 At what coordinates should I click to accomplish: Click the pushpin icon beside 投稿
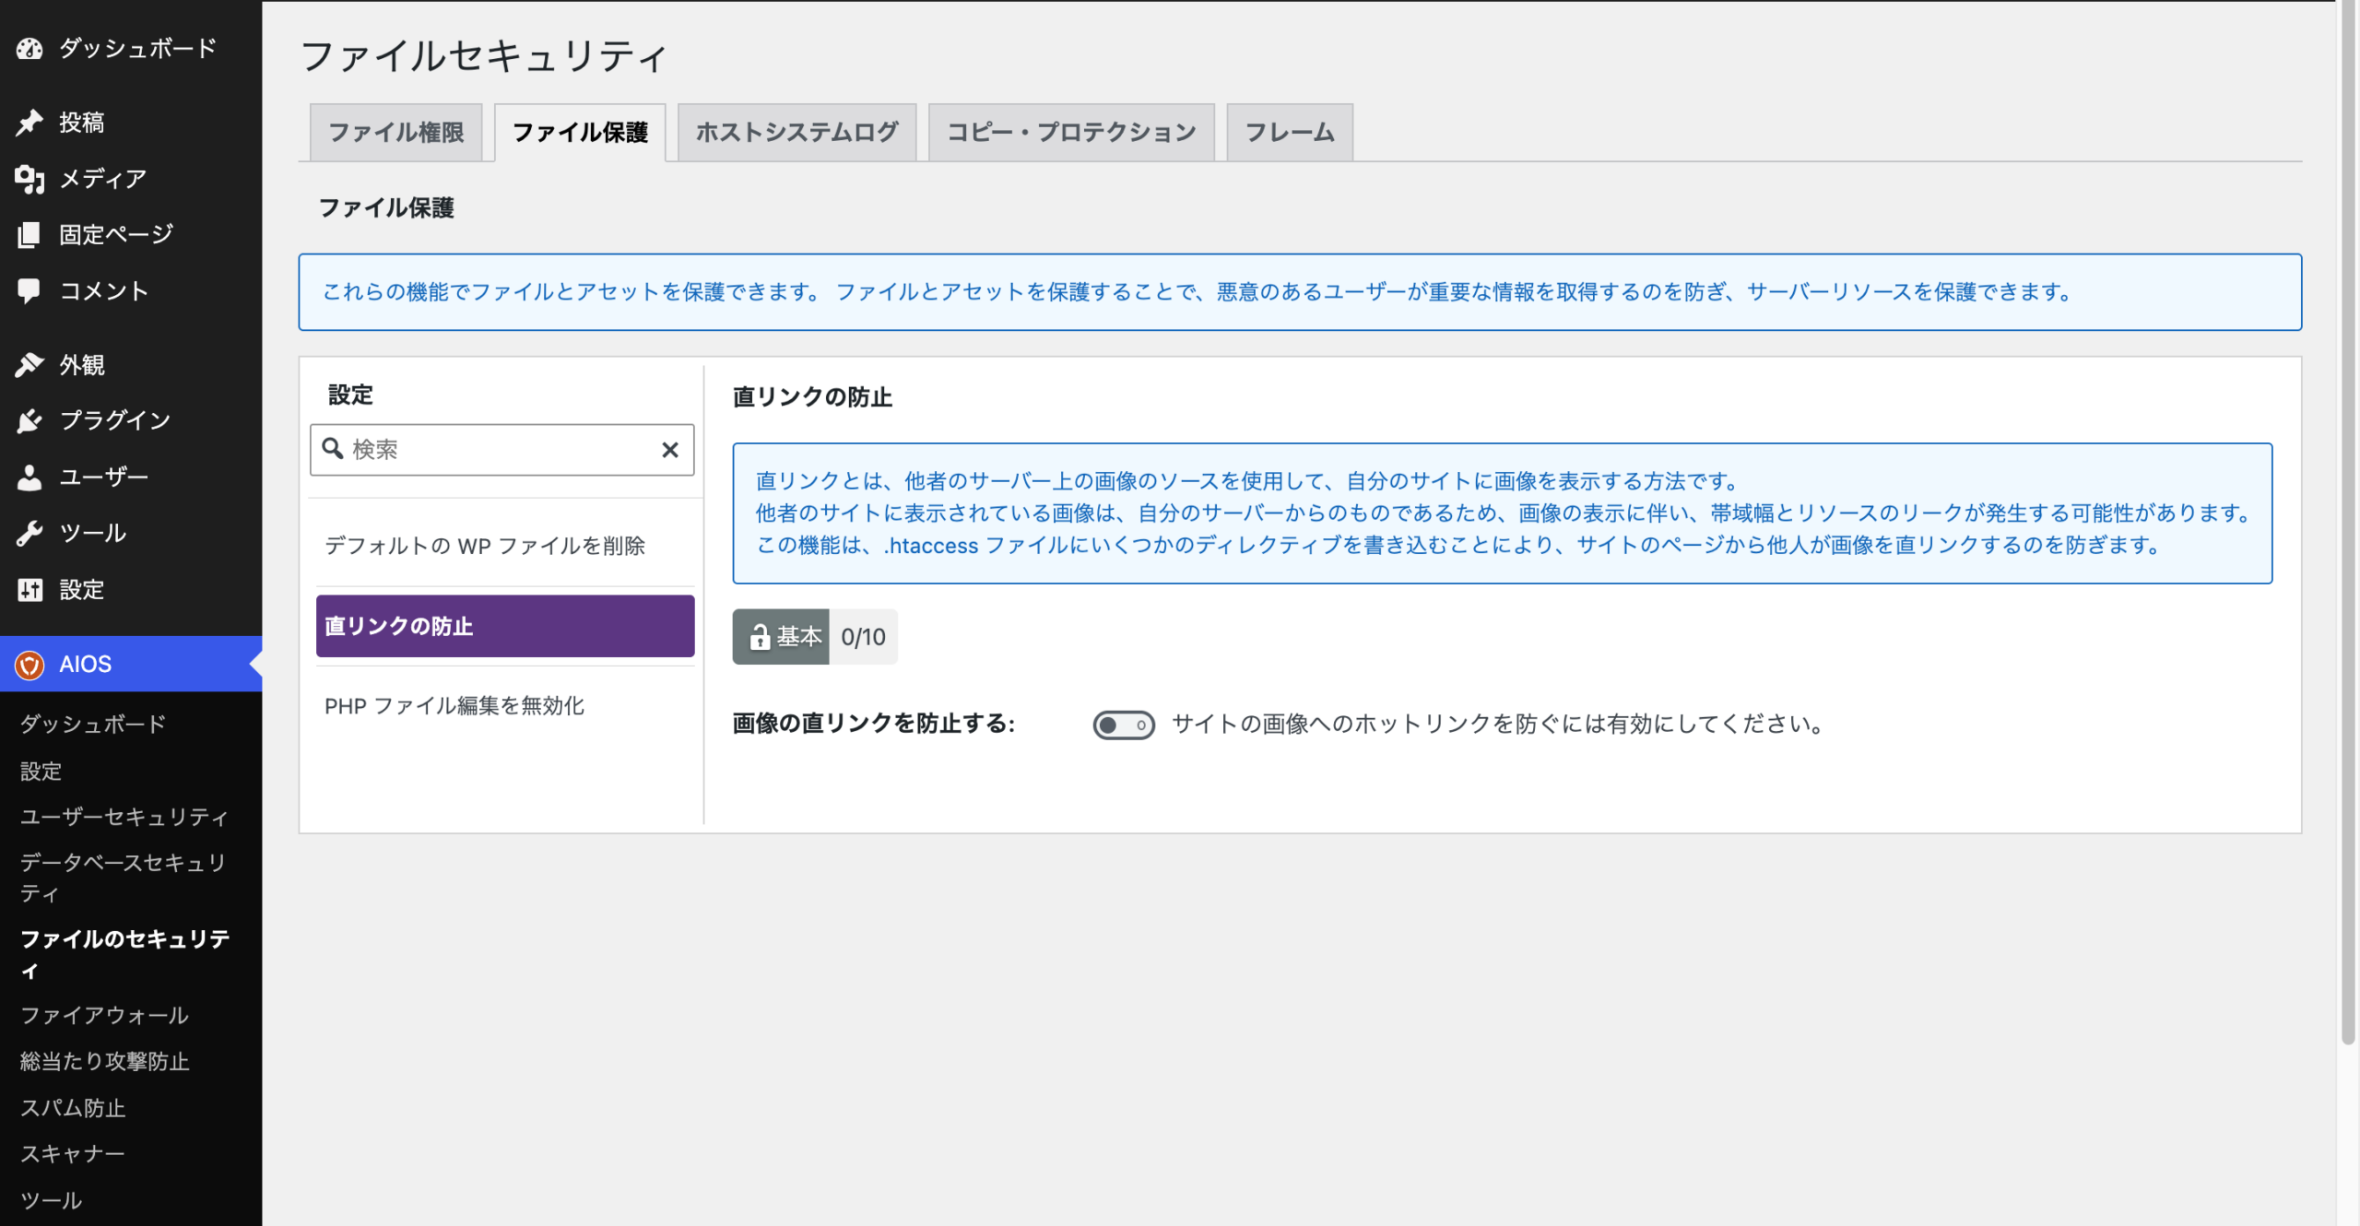29,122
